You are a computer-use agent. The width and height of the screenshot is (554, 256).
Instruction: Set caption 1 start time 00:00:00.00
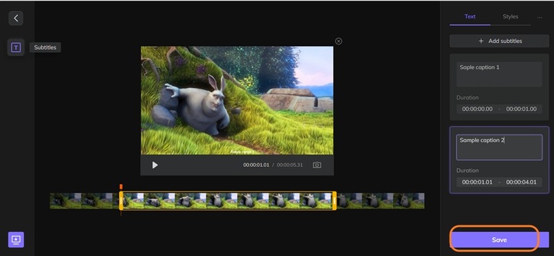click(477, 109)
